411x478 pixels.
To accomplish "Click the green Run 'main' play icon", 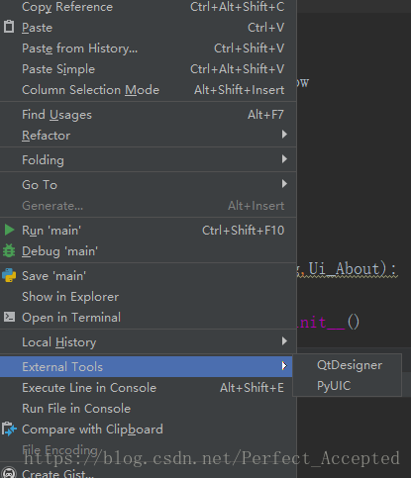I will (x=9, y=230).
